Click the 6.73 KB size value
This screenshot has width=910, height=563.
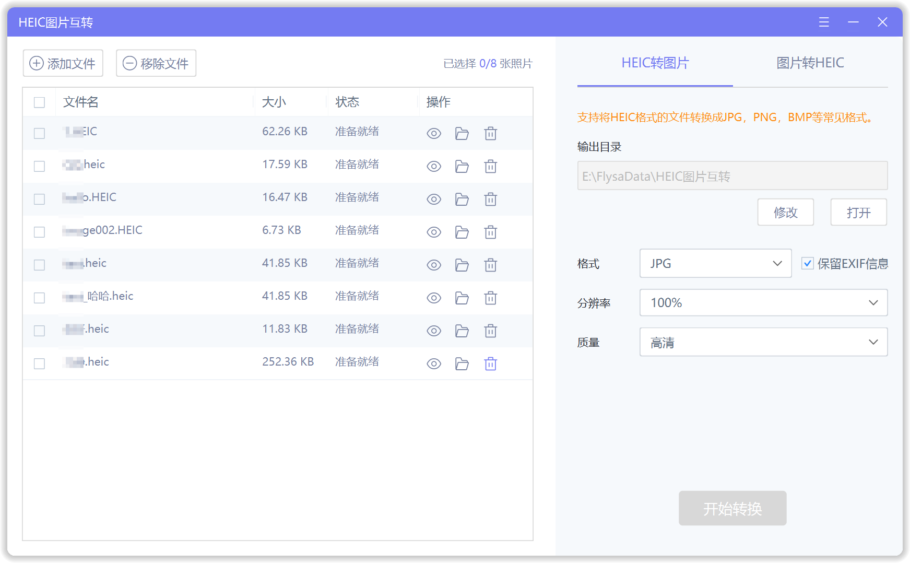[x=281, y=230]
